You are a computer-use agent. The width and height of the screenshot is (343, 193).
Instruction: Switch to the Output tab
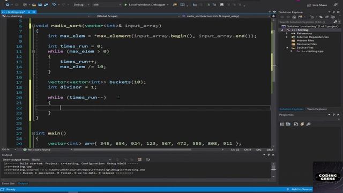[23, 183]
